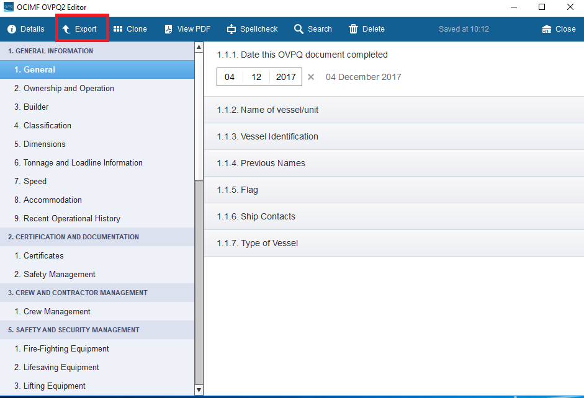584x398 pixels.
Task: Click the month field showing 12
Action: pyautogui.click(x=256, y=77)
